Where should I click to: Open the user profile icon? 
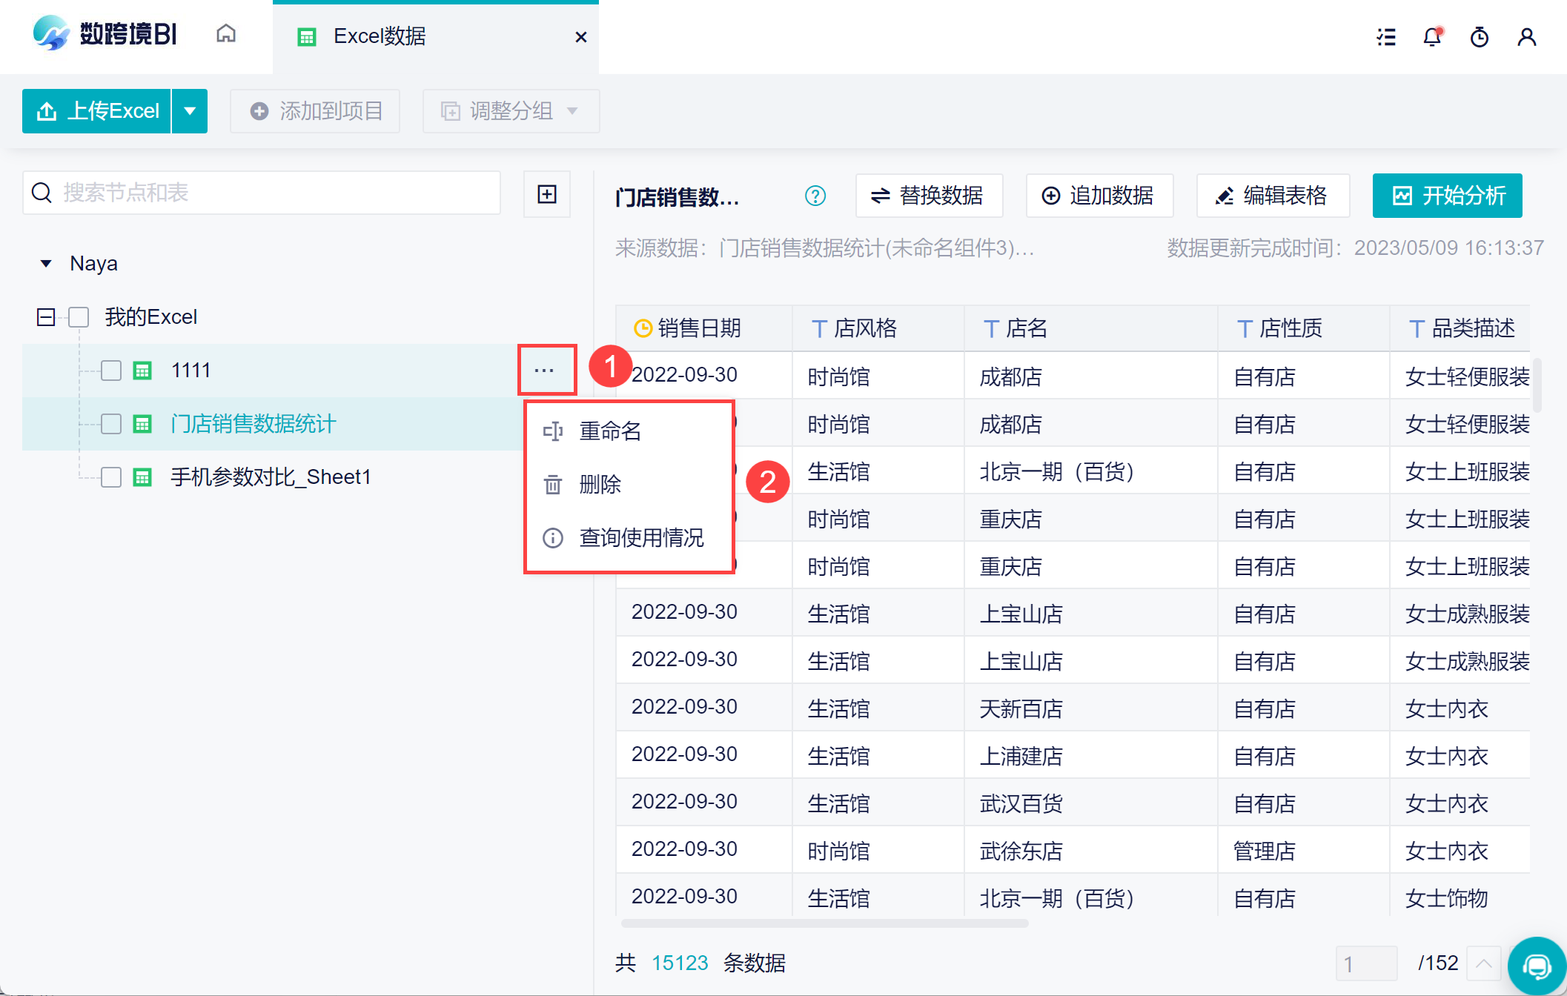1526,36
